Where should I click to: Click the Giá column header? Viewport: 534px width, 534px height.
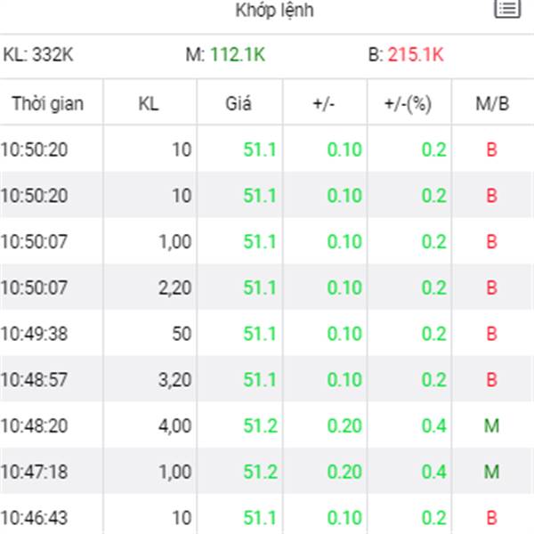239,103
